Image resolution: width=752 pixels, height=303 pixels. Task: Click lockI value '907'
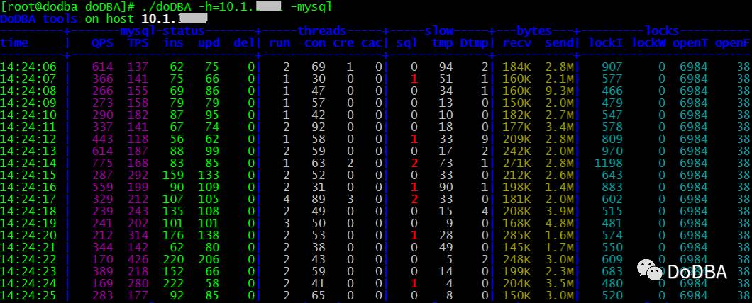pyautogui.click(x=612, y=67)
